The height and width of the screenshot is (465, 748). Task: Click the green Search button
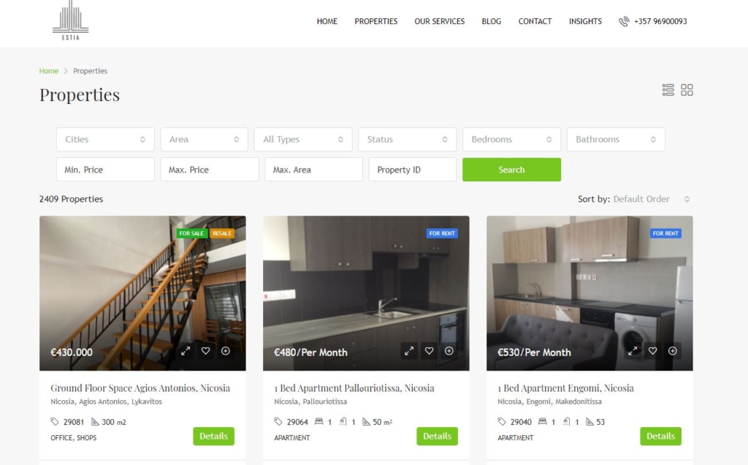coord(512,170)
